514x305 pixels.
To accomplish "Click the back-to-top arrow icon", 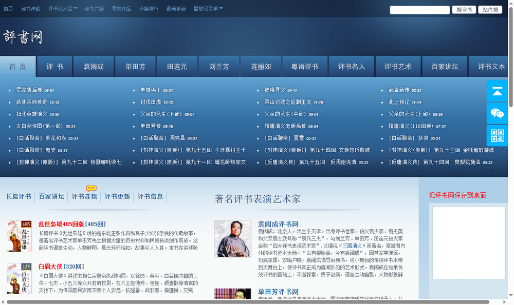I will click(497, 91).
